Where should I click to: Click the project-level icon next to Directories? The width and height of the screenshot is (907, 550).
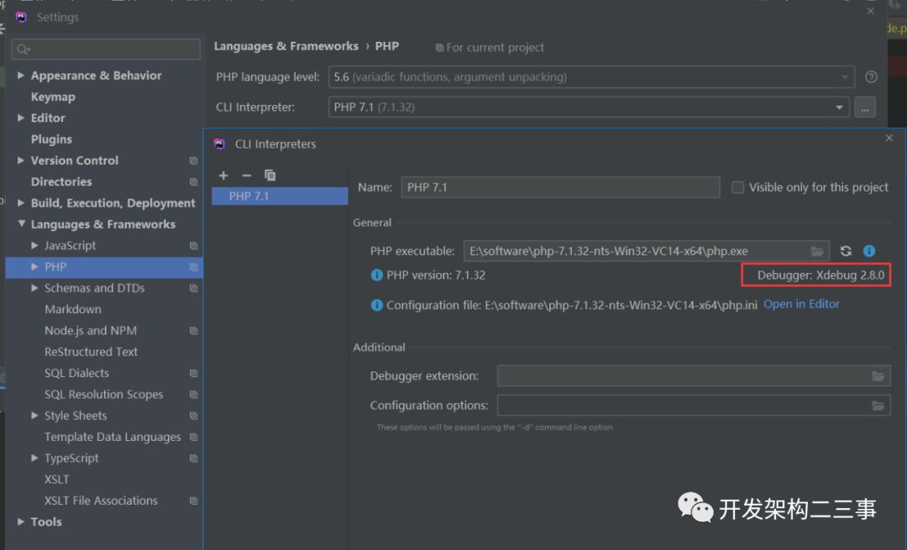tap(194, 182)
